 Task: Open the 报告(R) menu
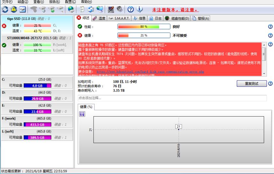(54, 2)
